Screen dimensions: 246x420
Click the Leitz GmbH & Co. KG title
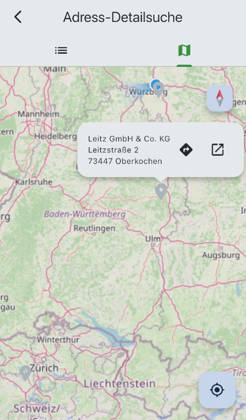click(x=129, y=139)
